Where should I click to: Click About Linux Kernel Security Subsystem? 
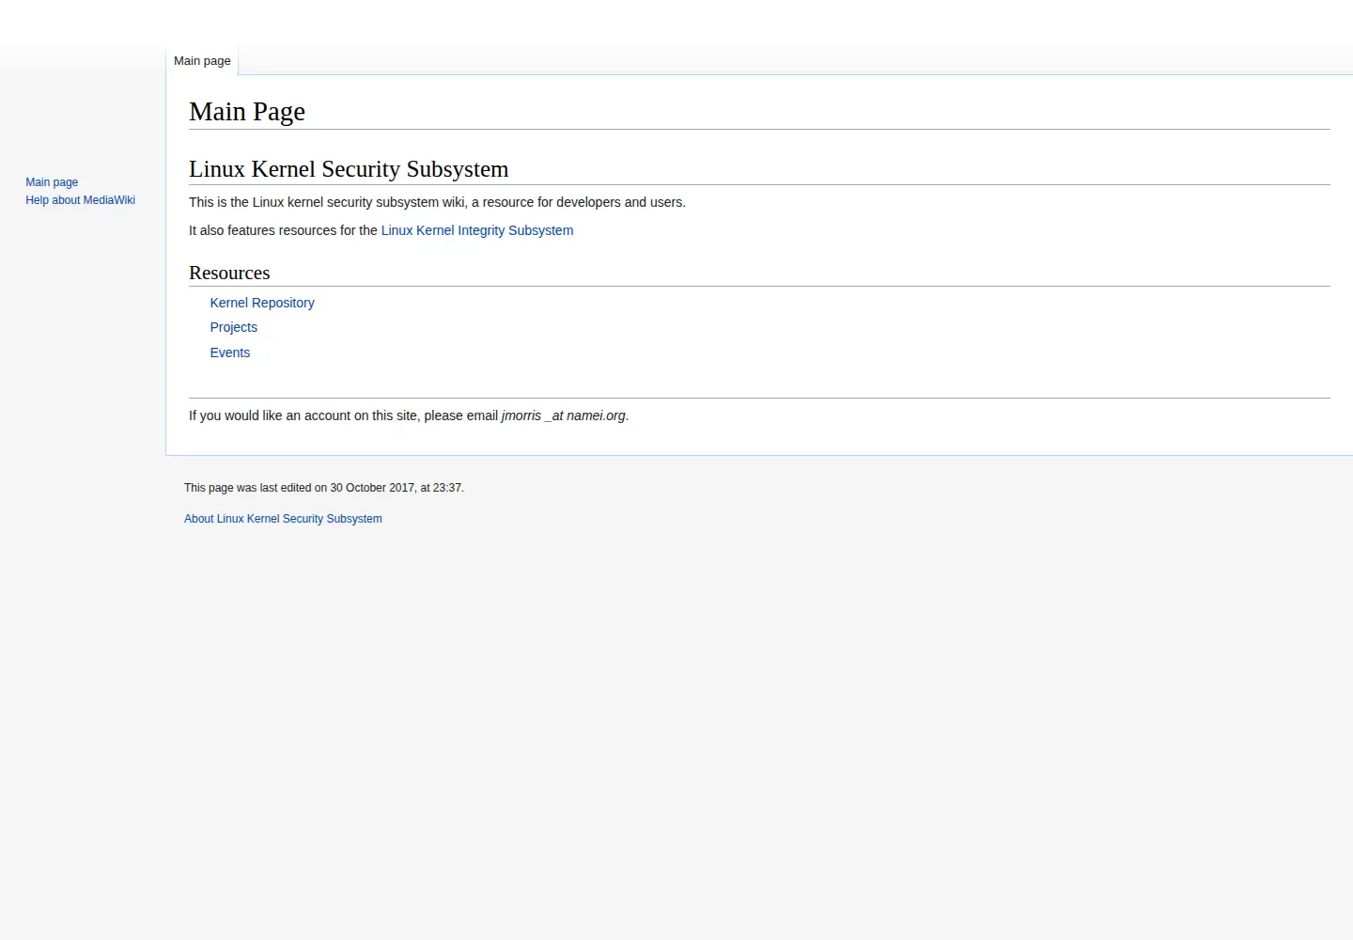pos(283,519)
